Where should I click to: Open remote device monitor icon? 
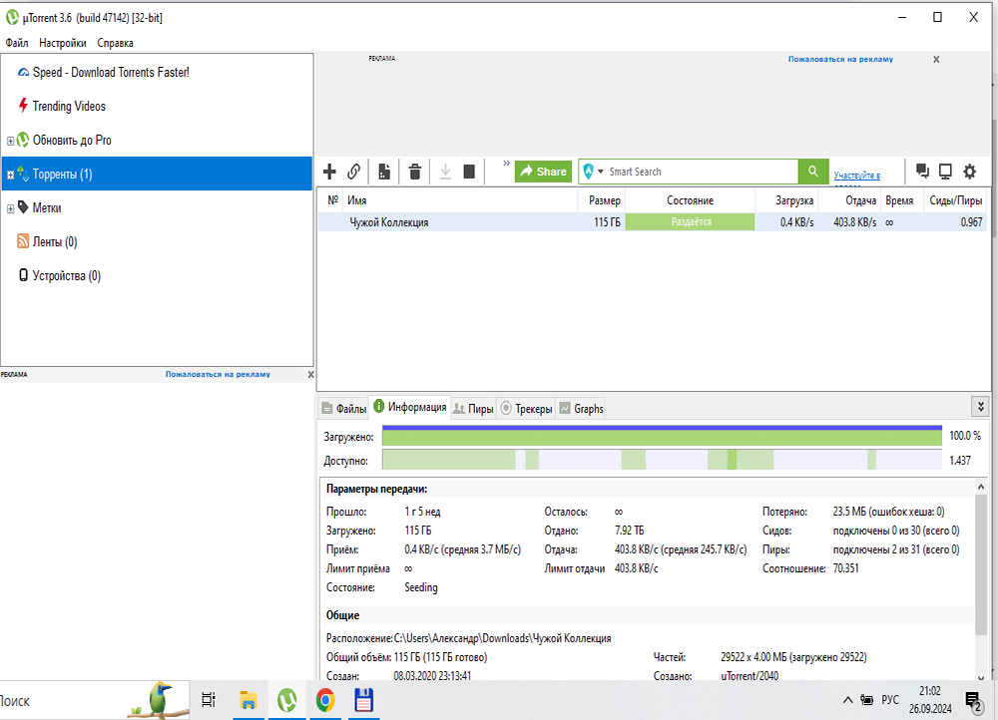pos(946,172)
